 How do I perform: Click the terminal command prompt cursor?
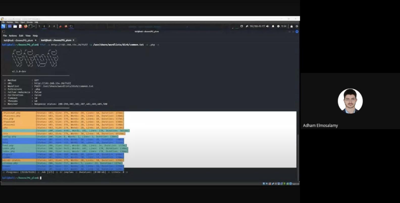41,178
